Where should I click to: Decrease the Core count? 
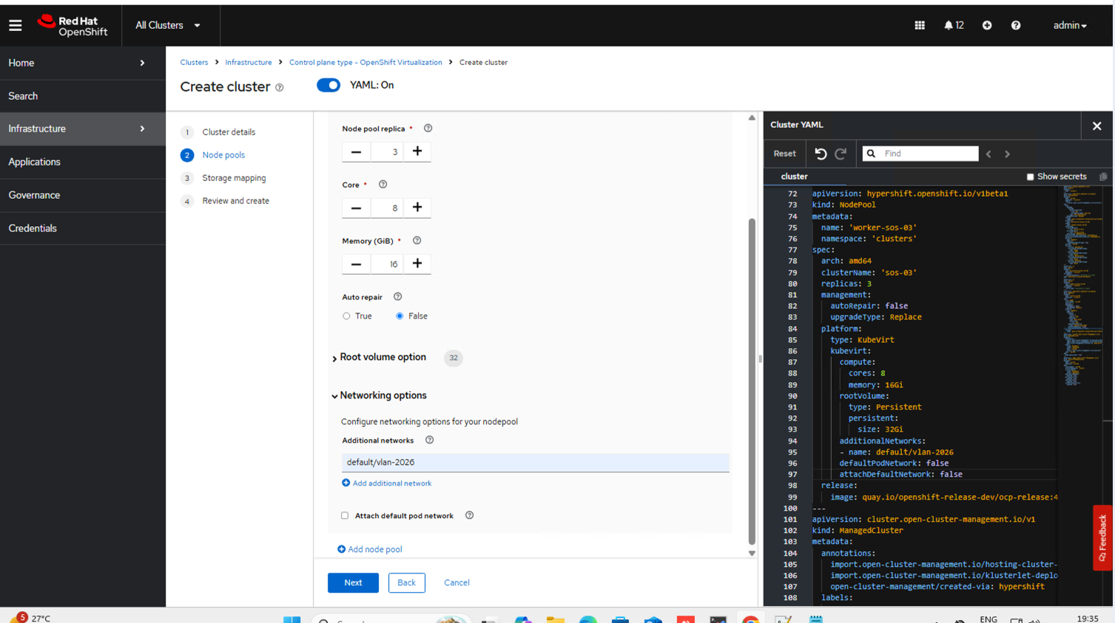(x=356, y=208)
